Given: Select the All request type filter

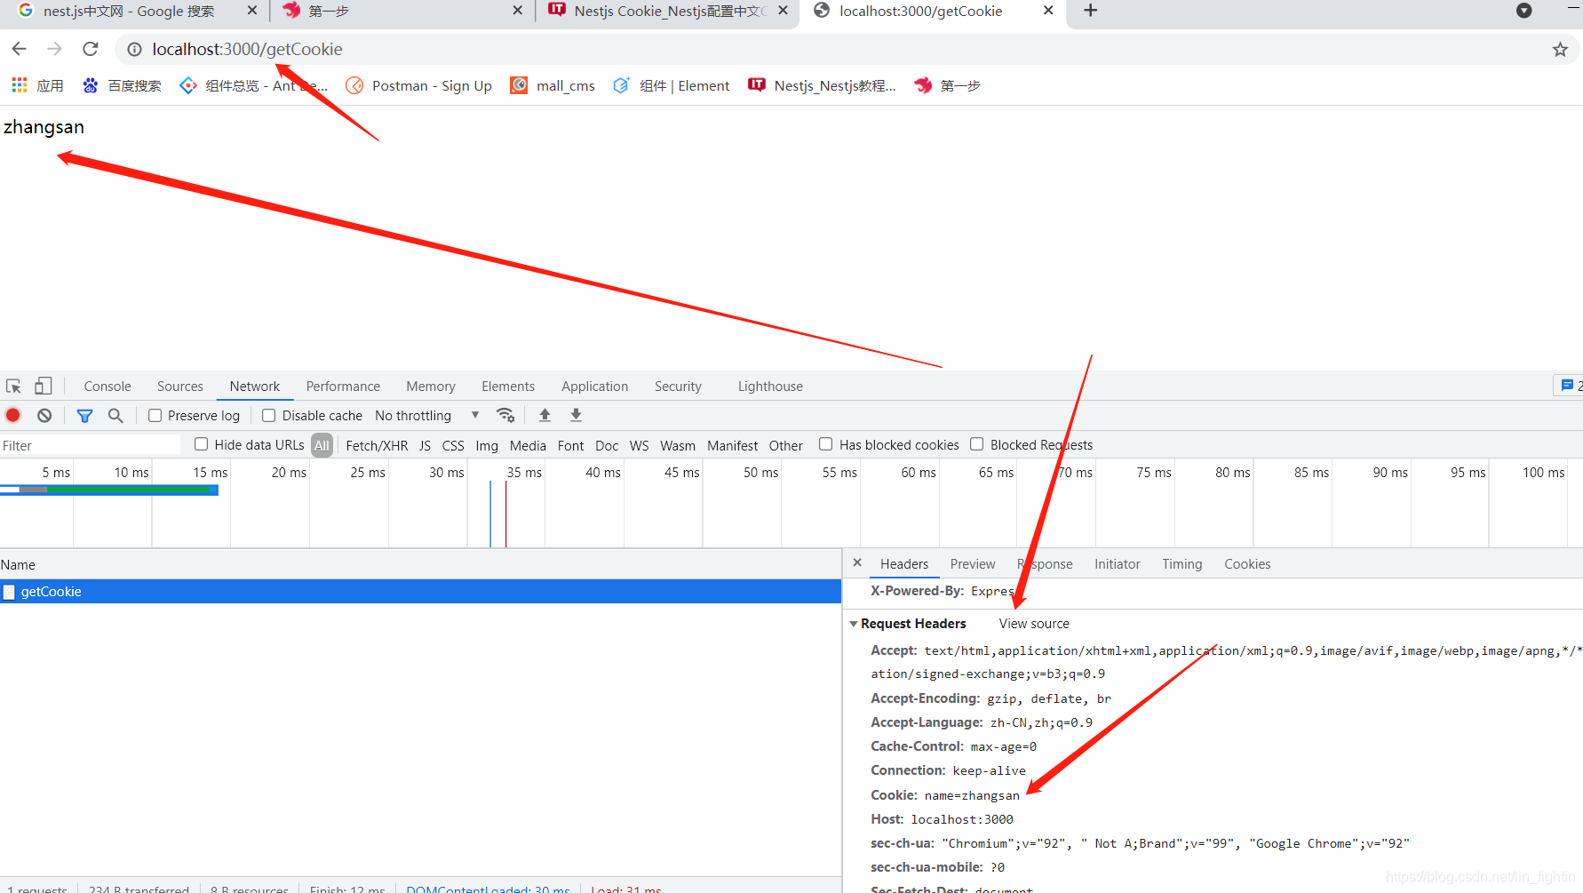Looking at the screenshot, I should click(322, 445).
